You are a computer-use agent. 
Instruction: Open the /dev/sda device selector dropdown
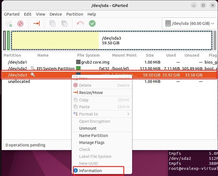click(189, 23)
